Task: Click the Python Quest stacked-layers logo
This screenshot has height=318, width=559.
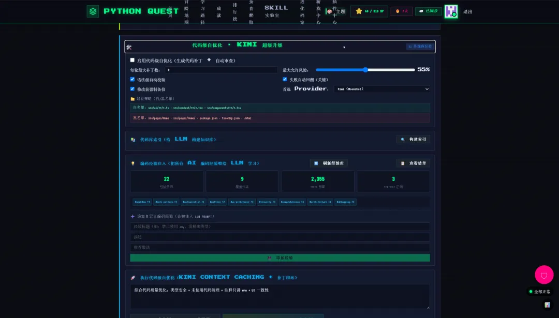Action: tap(93, 11)
